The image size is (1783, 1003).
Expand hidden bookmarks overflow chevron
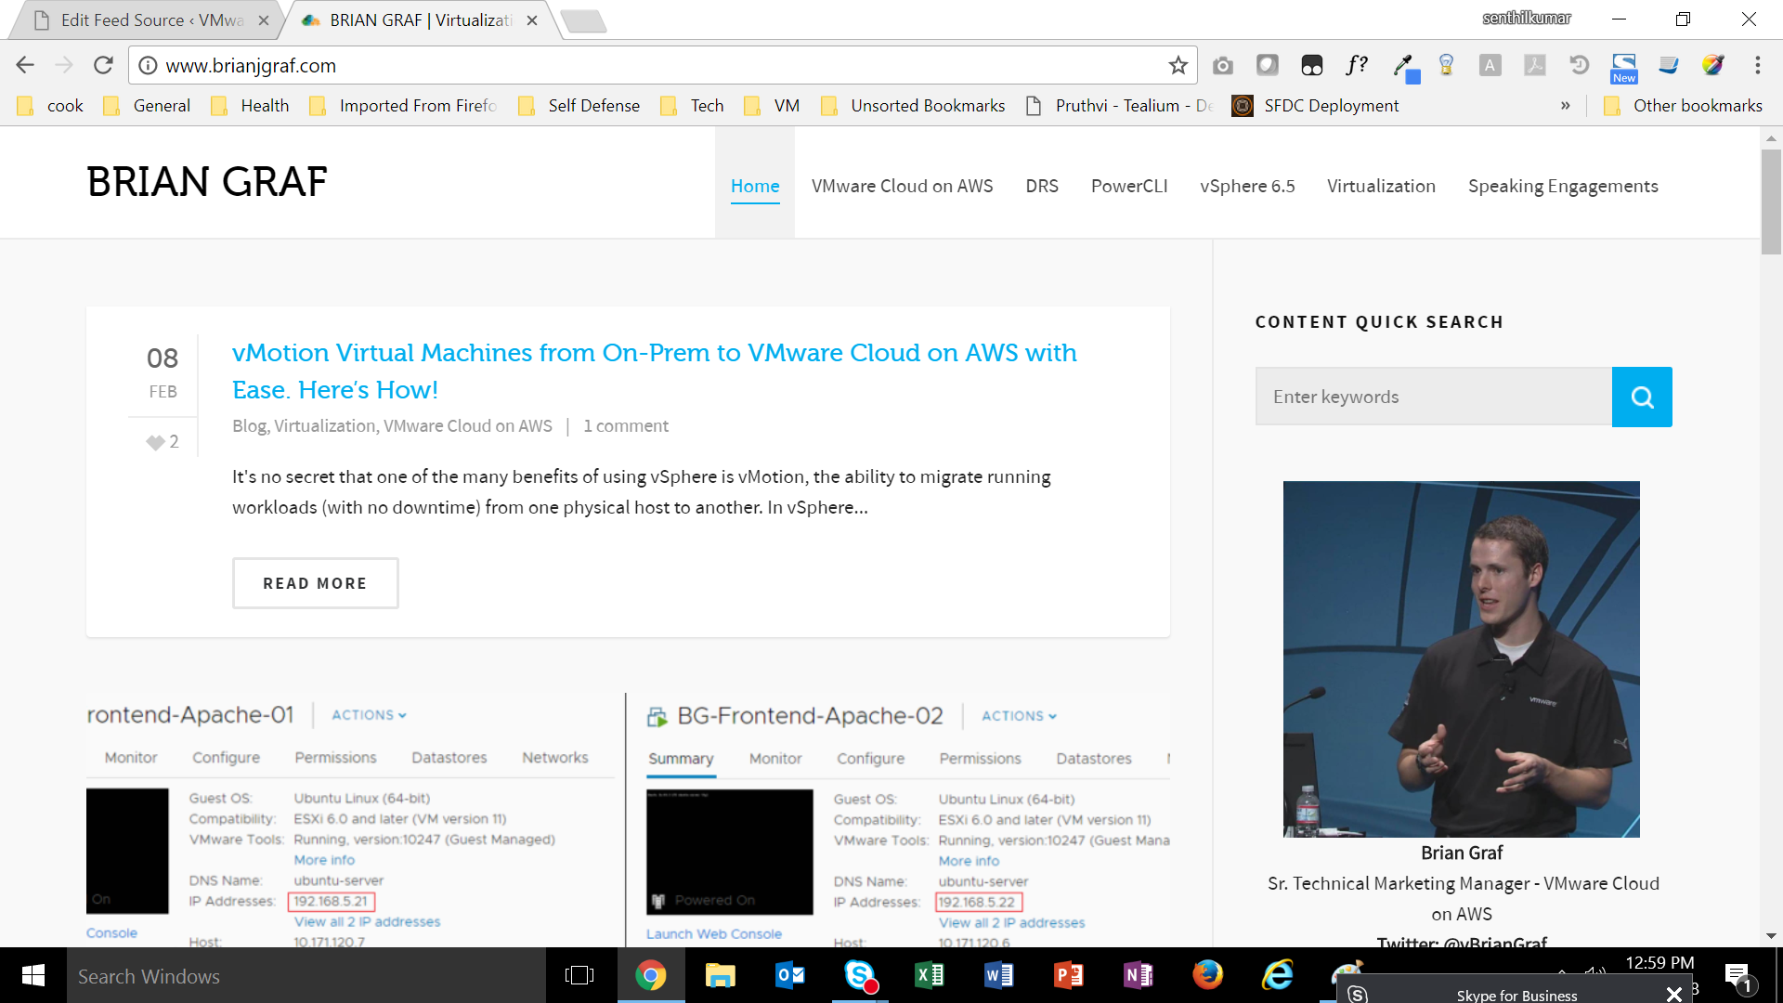pyautogui.click(x=1565, y=106)
